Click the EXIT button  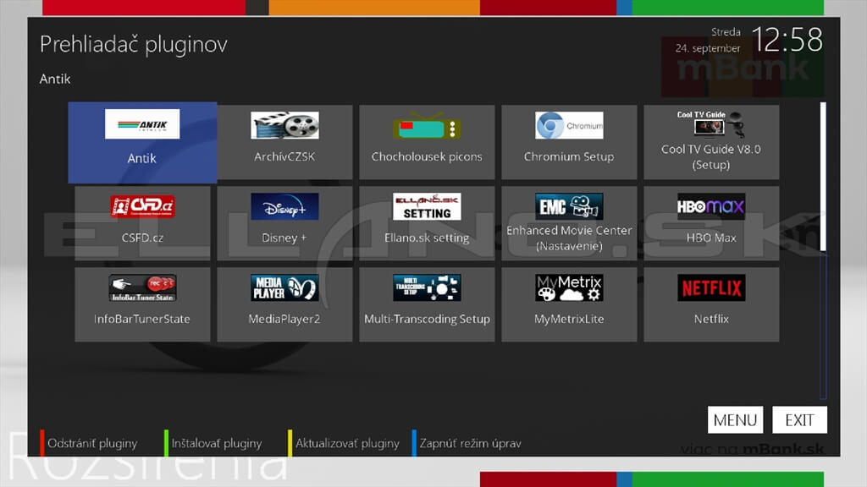click(x=799, y=420)
